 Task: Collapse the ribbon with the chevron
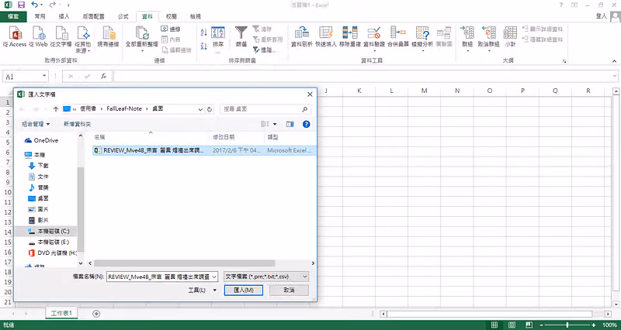click(614, 61)
